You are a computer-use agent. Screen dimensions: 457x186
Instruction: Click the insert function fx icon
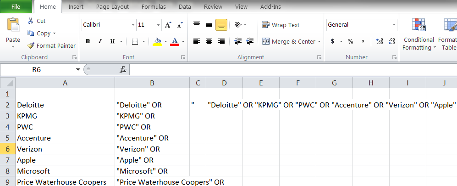point(123,69)
